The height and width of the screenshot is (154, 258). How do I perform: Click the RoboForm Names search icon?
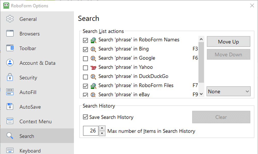pyautogui.click(x=93, y=40)
